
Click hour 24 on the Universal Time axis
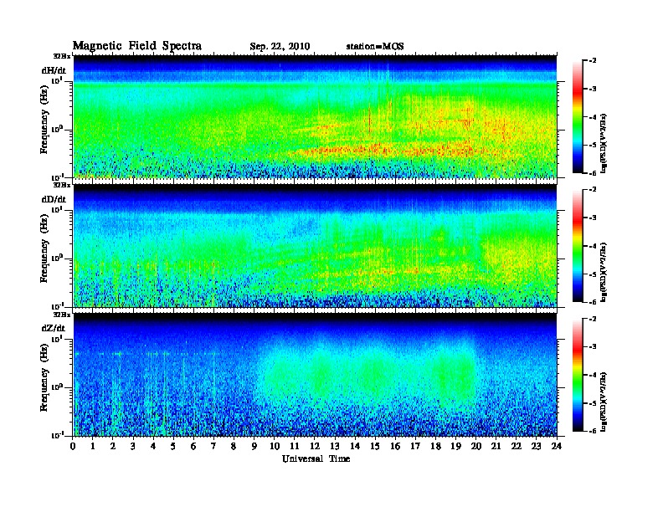[x=557, y=447]
